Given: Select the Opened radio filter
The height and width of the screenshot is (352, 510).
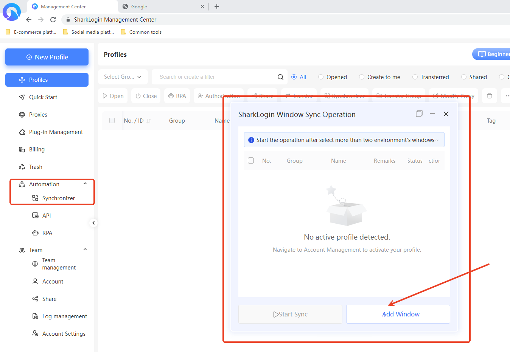Looking at the screenshot, I should point(321,77).
